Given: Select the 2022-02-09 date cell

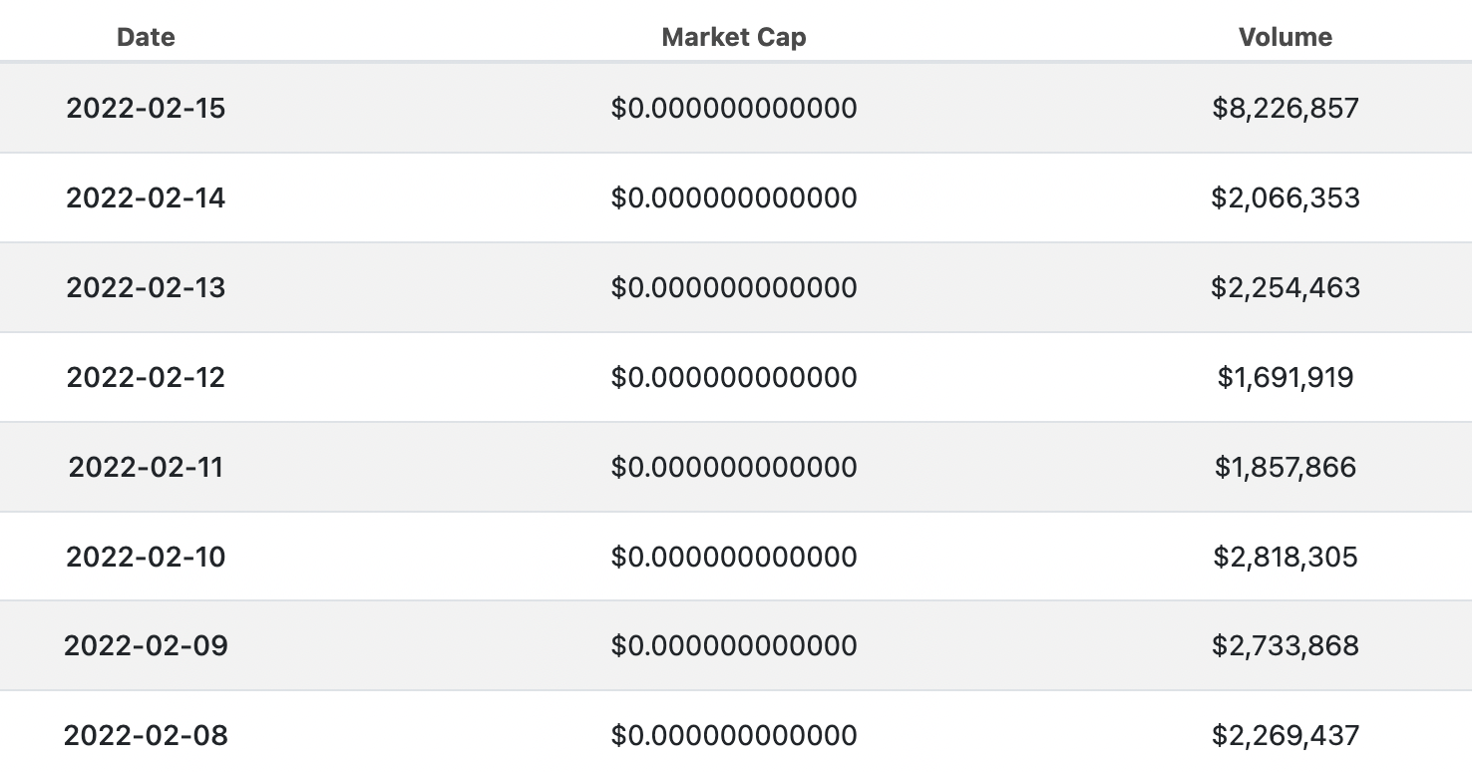Looking at the screenshot, I should tap(146, 645).
